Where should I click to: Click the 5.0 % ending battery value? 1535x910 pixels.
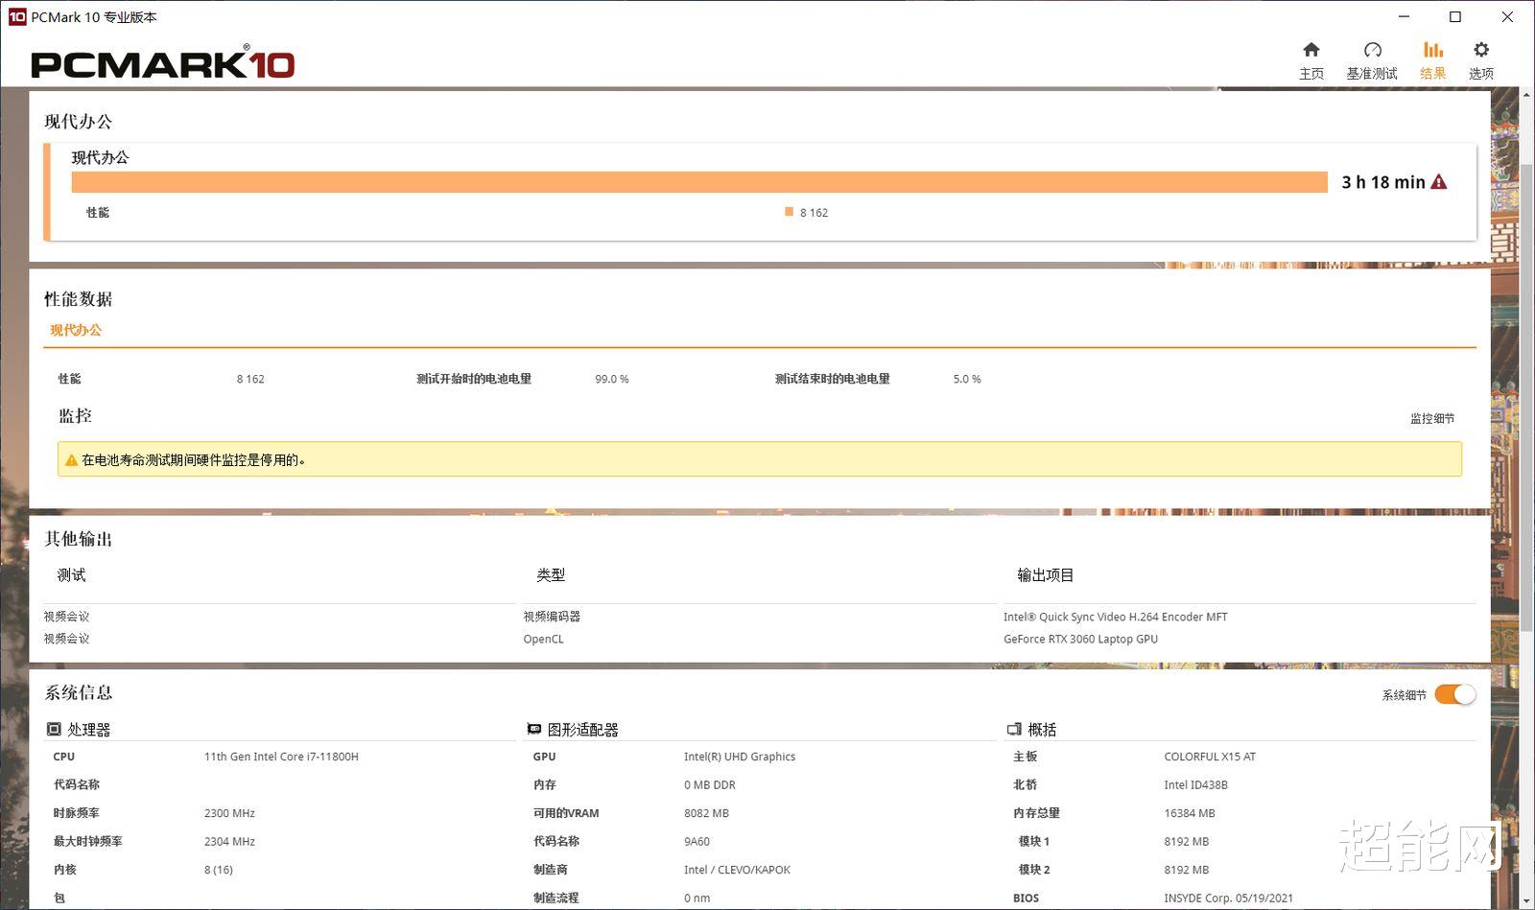[x=967, y=380]
